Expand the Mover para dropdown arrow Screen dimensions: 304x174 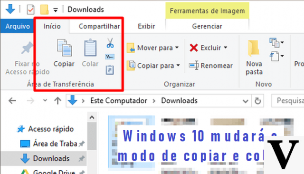[x=177, y=48]
